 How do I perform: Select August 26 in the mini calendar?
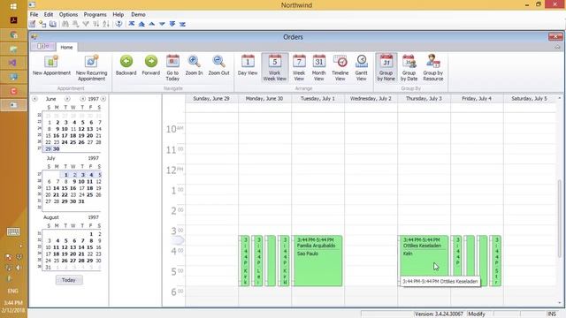65,261
